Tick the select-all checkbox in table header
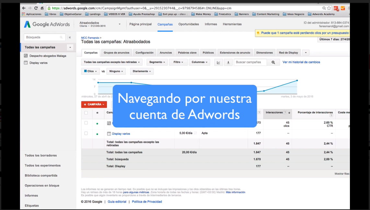Viewport: 370px width, 210px height. click(86, 113)
